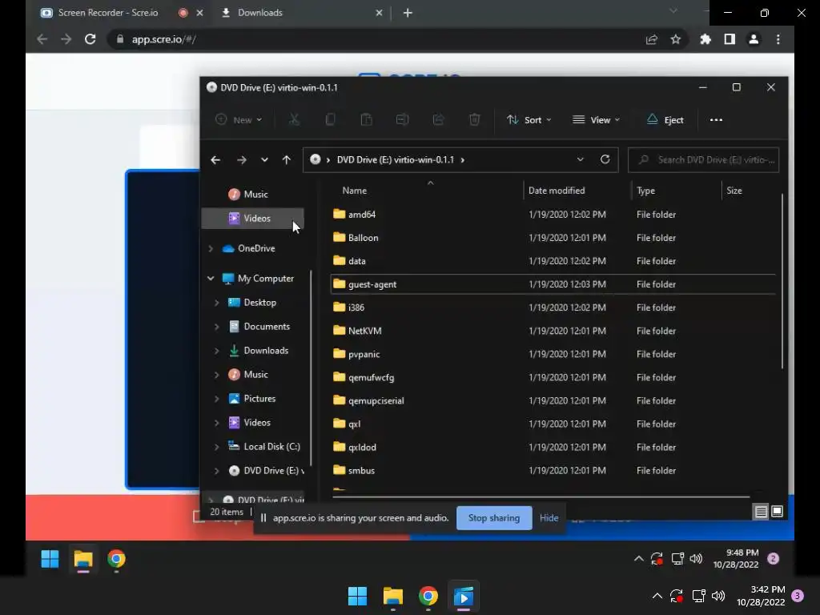Open recent locations dropdown next to forward arrow
The height and width of the screenshot is (615, 820).
point(264,160)
